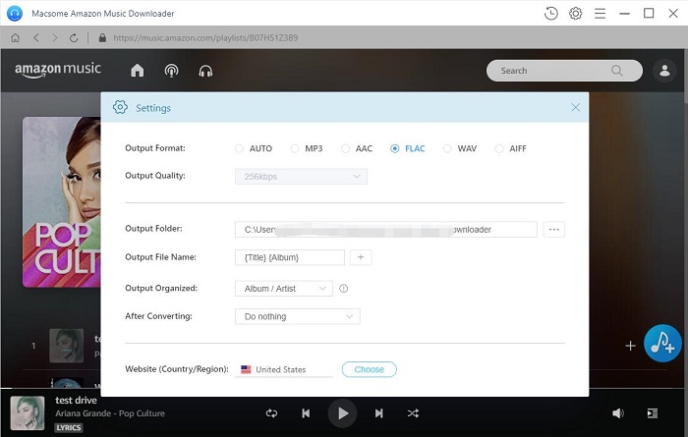This screenshot has height=437, width=688.
Task: Click the padlock icon beside the URL
Action: pyautogui.click(x=102, y=38)
